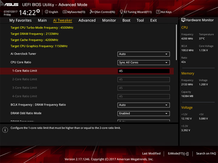The height and width of the screenshot is (163, 218).
Task: Click the Hot Keys question mark icon
Action: [158, 12]
